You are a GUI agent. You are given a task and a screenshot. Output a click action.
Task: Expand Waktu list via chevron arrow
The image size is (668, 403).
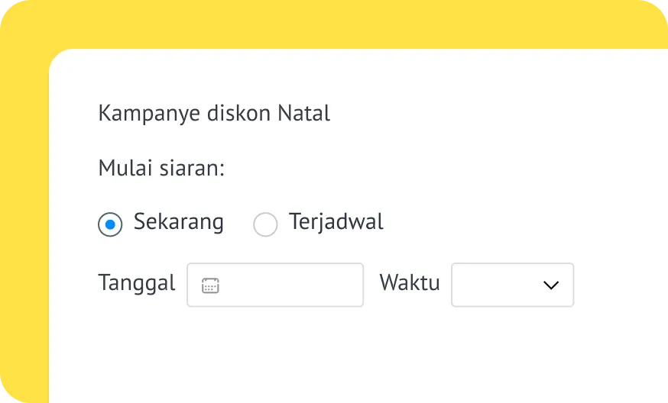coord(550,285)
